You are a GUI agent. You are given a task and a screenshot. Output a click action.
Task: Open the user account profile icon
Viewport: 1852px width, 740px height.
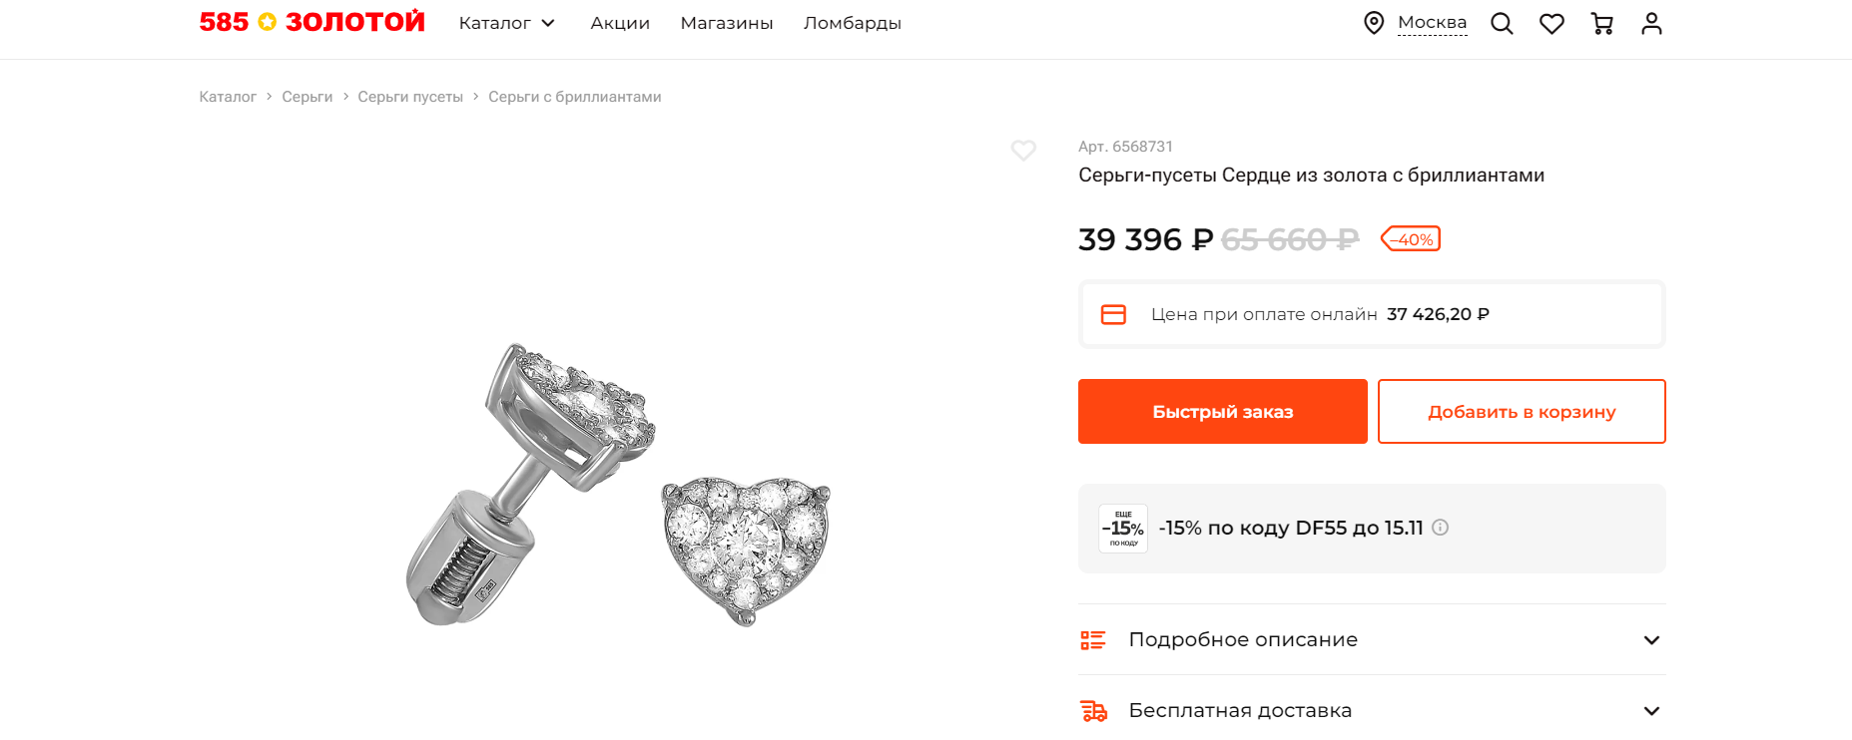click(x=1651, y=23)
